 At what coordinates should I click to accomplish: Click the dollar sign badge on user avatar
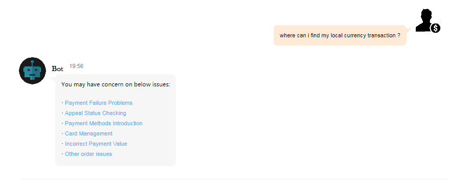pos(435,28)
